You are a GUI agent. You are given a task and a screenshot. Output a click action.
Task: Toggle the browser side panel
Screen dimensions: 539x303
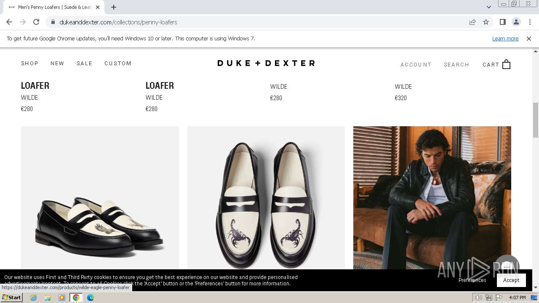(x=502, y=22)
